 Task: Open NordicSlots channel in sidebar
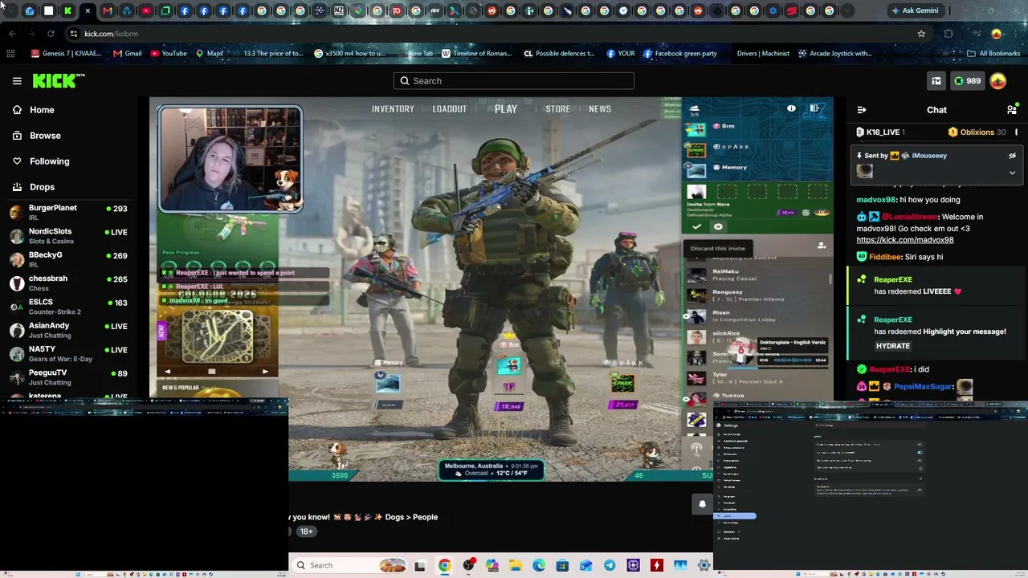click(68, 236)
